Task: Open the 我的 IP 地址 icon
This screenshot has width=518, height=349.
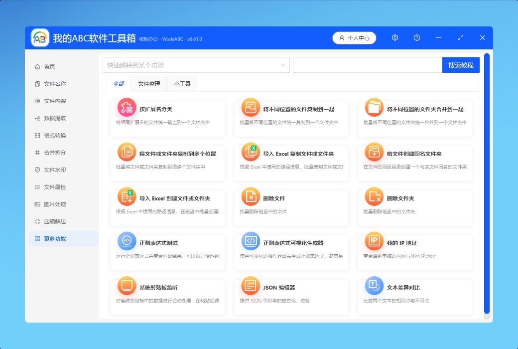Action: (374, 241)
